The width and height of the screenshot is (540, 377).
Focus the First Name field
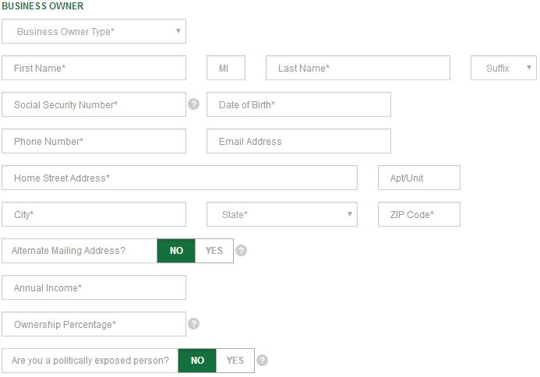[x=94, y=68]
